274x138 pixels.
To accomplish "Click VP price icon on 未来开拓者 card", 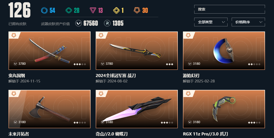I will click(x=15, y=122).
